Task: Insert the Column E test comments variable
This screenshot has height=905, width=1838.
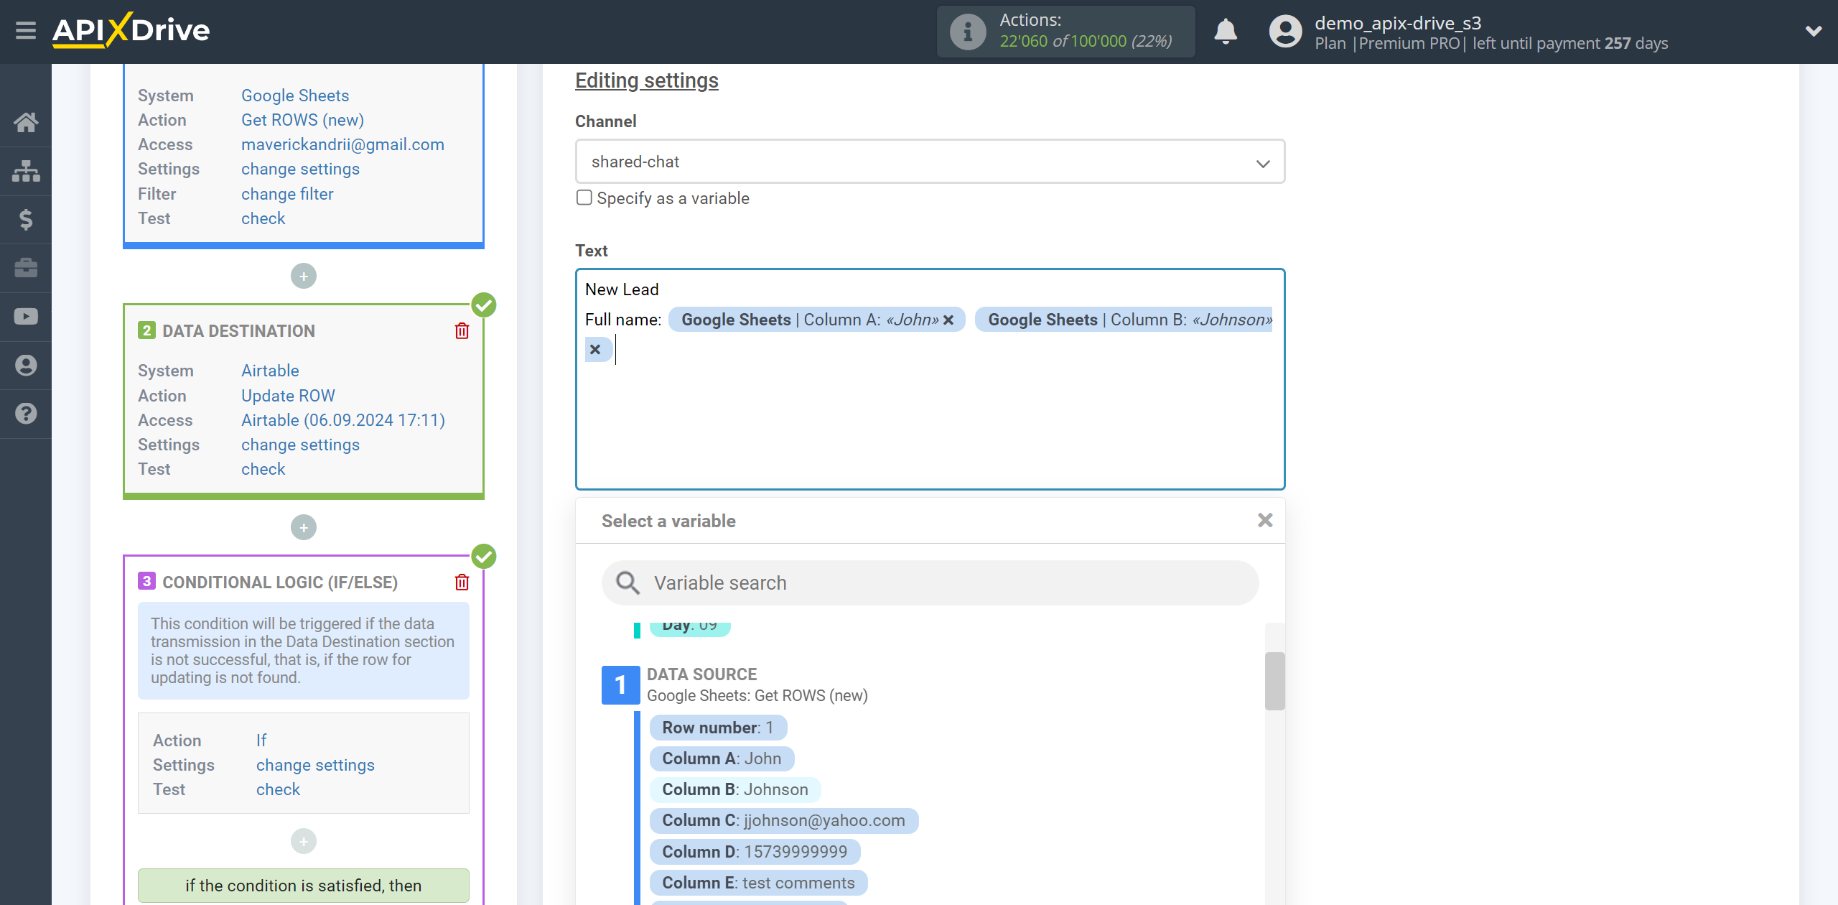Action: pyautogui.click(x=758, y=883)
